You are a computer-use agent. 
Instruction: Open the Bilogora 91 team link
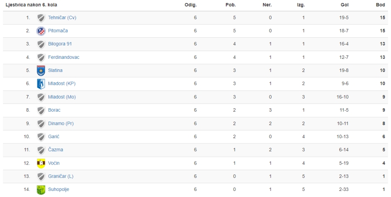60,44
